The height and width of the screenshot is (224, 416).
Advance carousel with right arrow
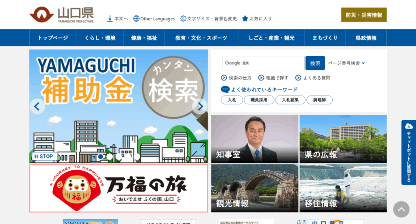tap(200, 107)
